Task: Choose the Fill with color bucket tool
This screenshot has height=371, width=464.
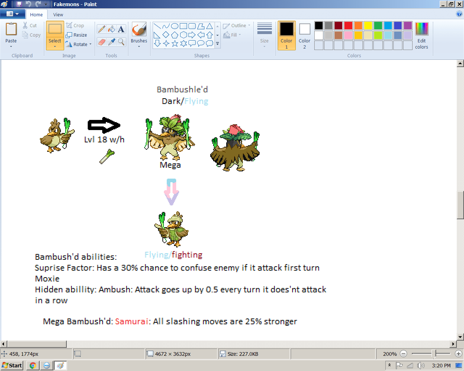Action: 112,29
